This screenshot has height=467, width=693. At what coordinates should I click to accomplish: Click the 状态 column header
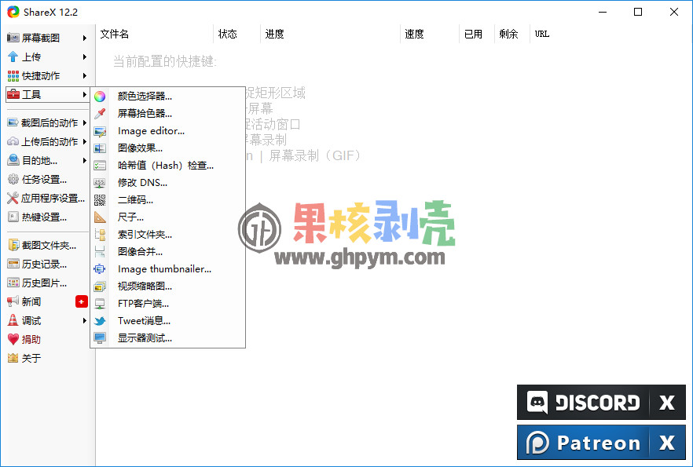(237, 34)
